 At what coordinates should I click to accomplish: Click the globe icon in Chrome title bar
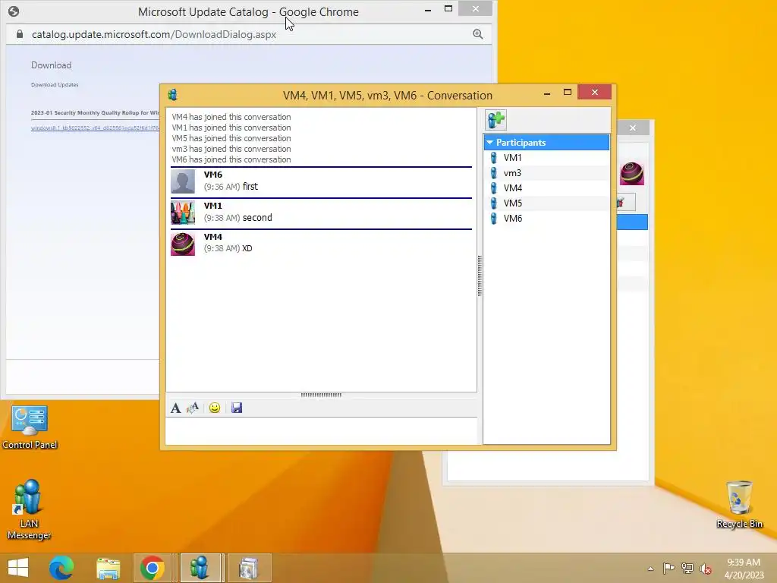pyautogui.click(x=14, y=11)
